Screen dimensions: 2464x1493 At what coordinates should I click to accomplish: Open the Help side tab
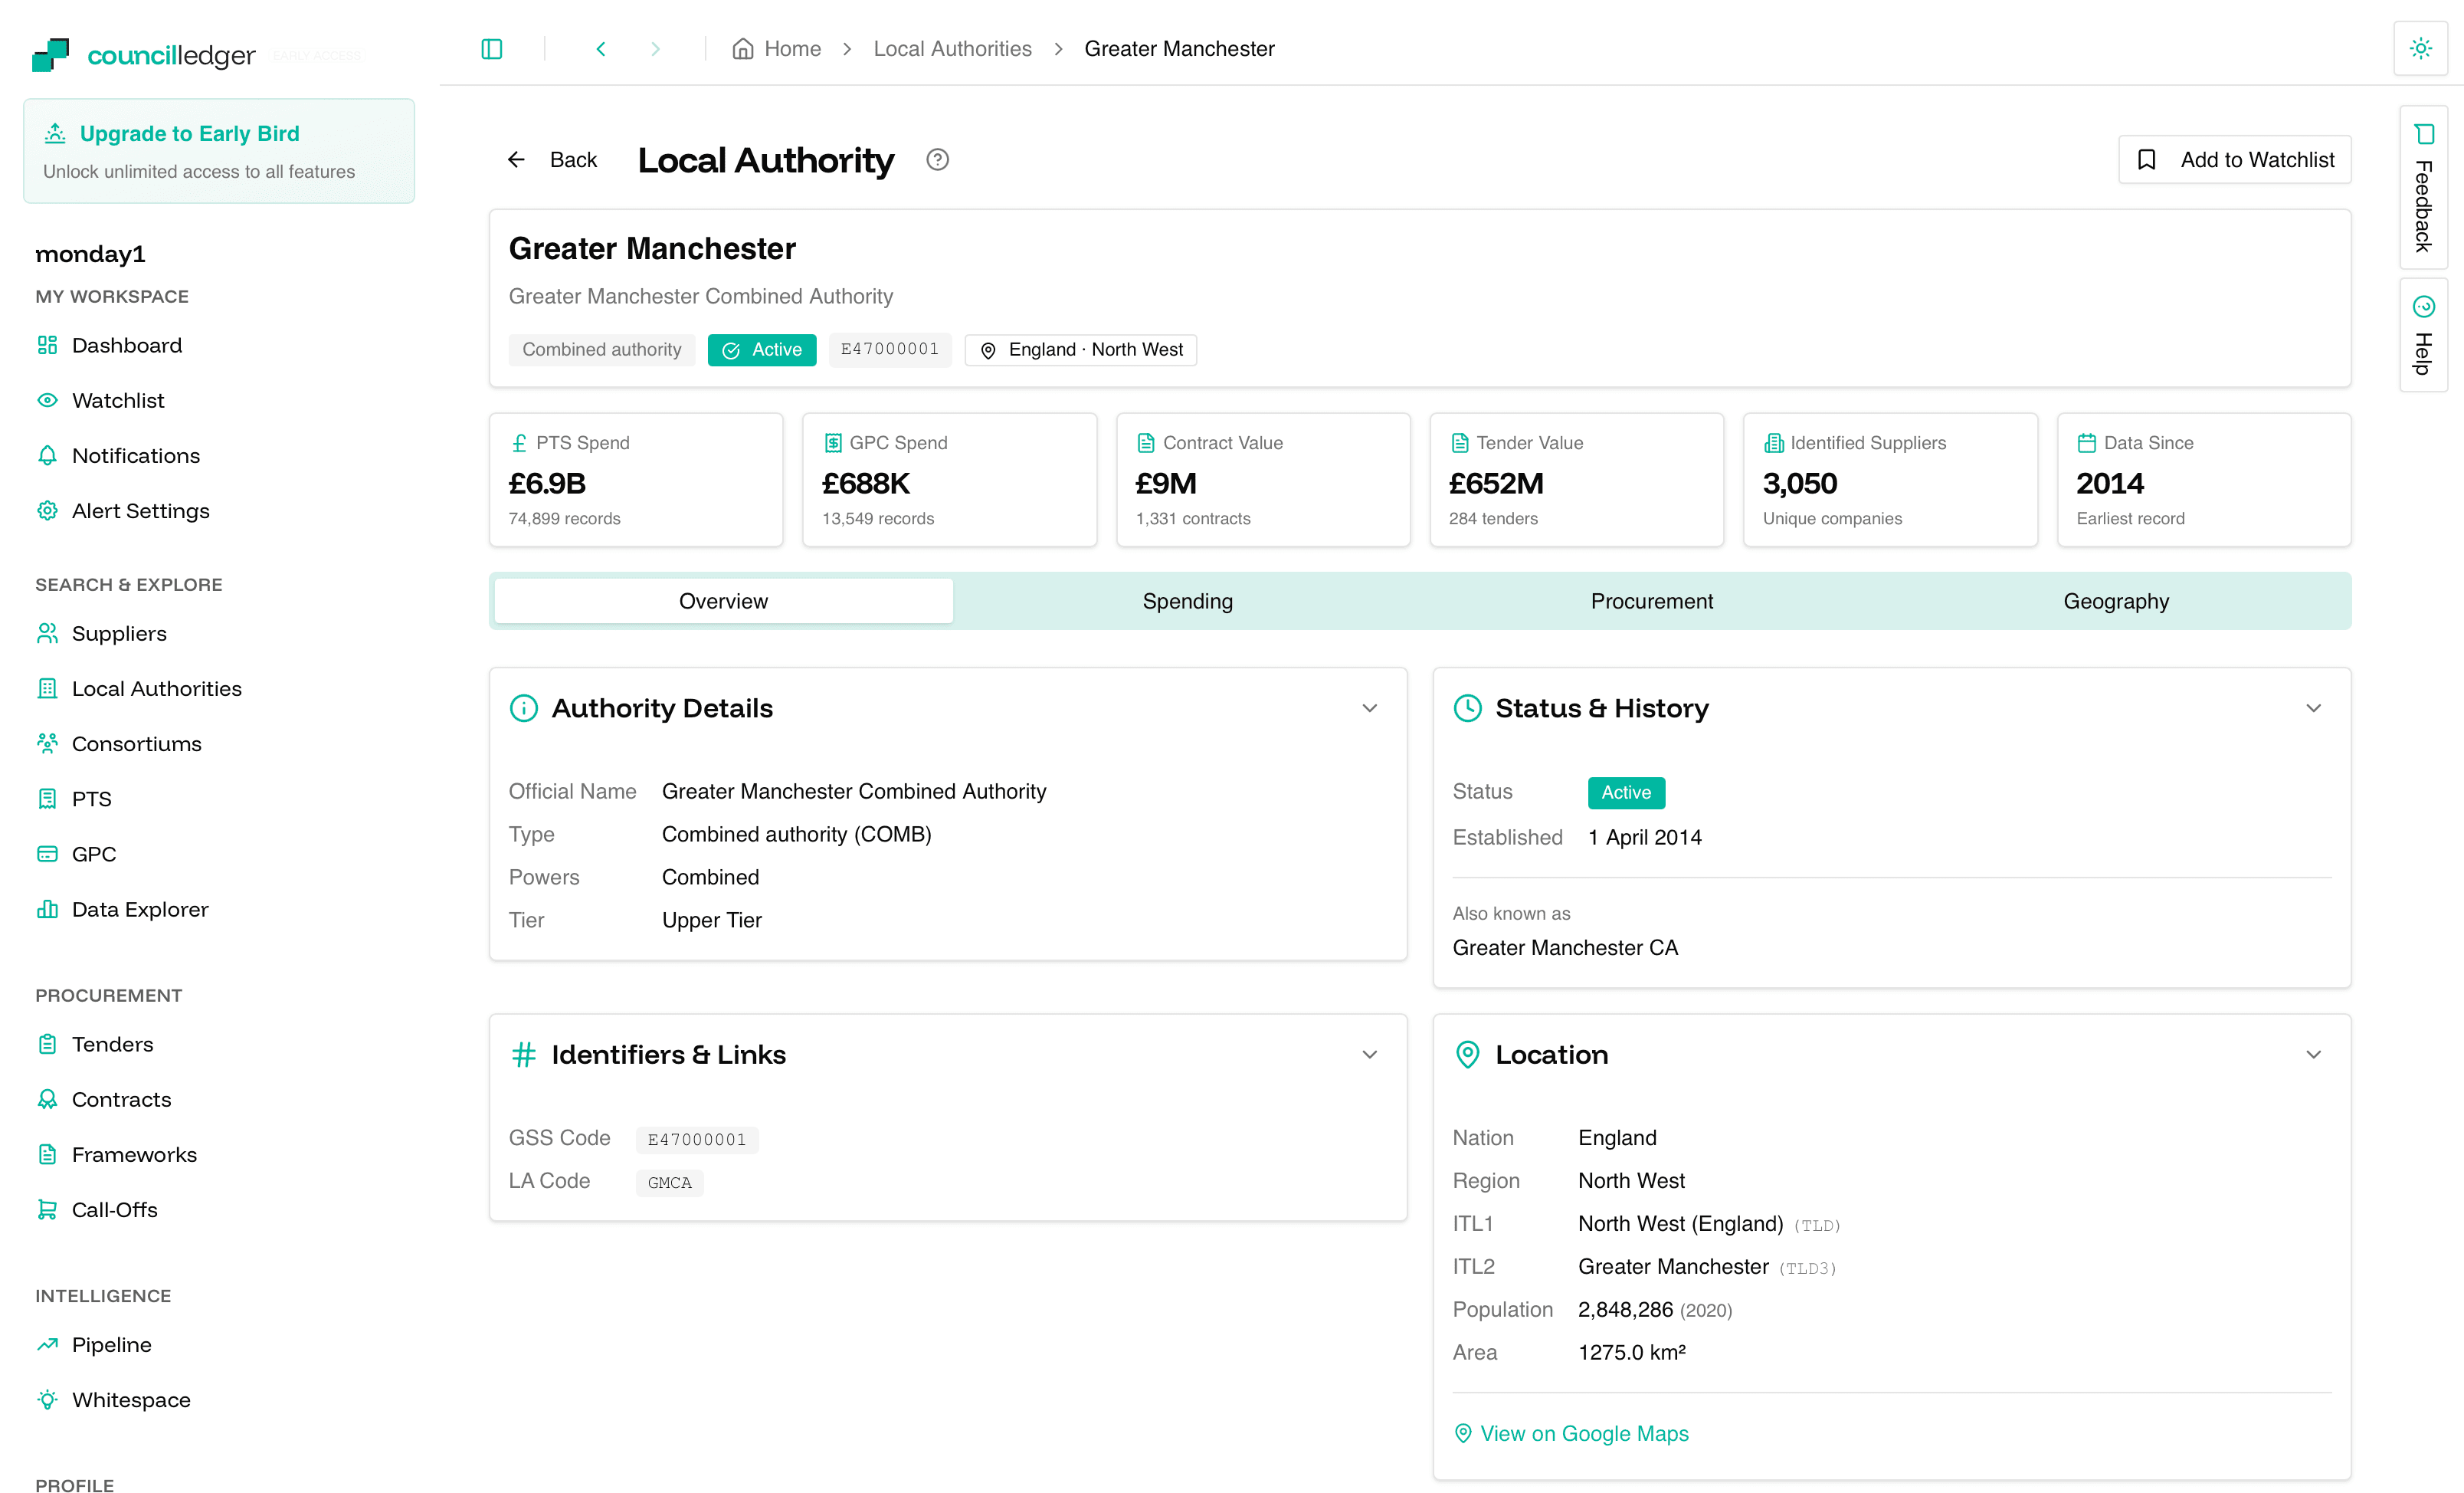pyautogui.click(x=2423, y=335)
